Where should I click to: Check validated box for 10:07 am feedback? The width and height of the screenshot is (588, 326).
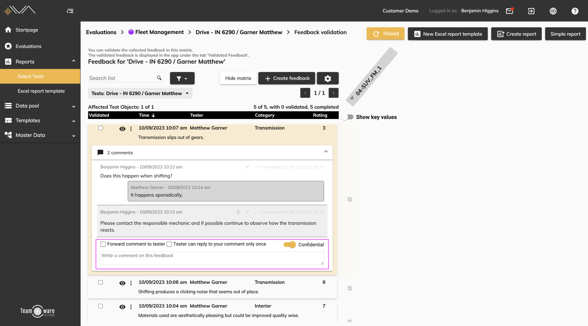coord(100,128)
